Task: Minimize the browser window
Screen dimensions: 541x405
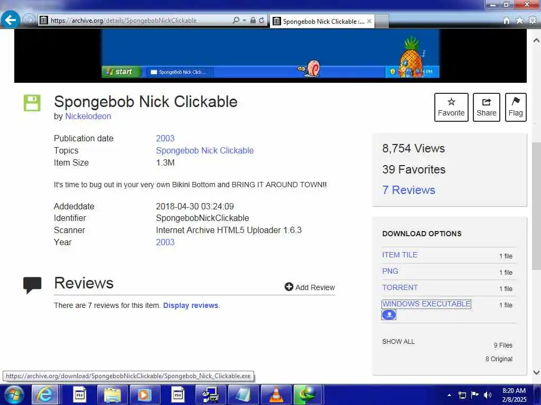Action: 492,4
